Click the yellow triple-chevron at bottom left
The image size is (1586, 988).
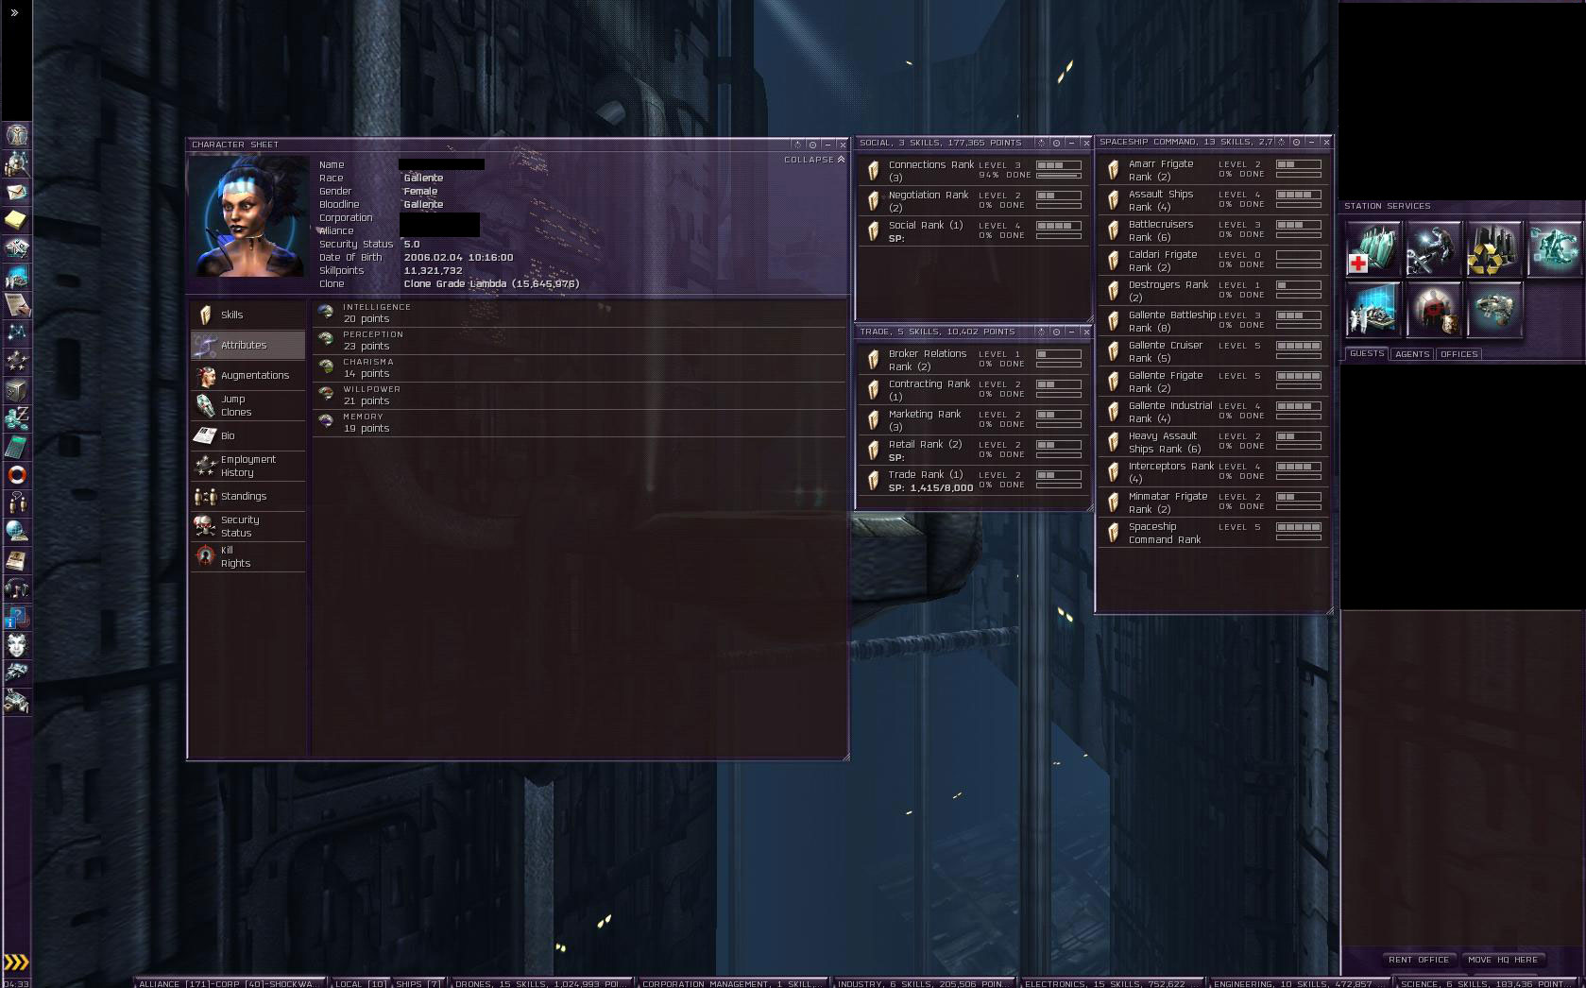tap(16, 962)
